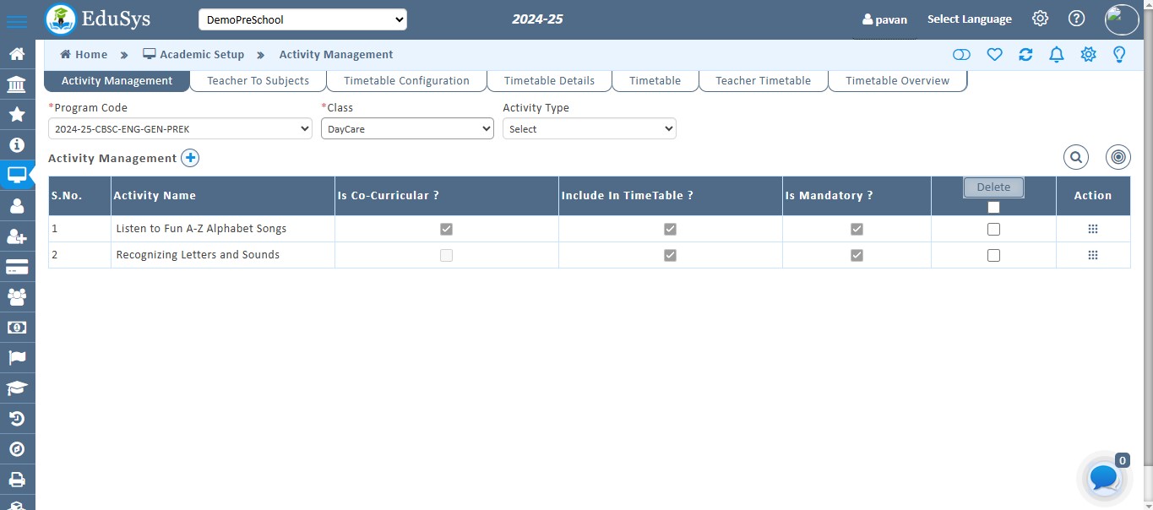This screenshot has width=1153, height=510.
Task: Click the help question mark icon
Action: [1076, 19]
